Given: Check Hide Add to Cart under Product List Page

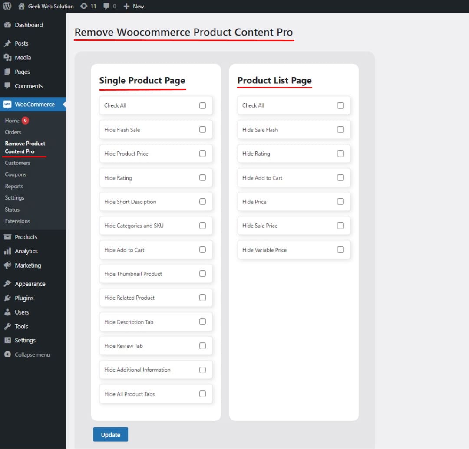Looking at the screenshot, I should tap(340, 177).
